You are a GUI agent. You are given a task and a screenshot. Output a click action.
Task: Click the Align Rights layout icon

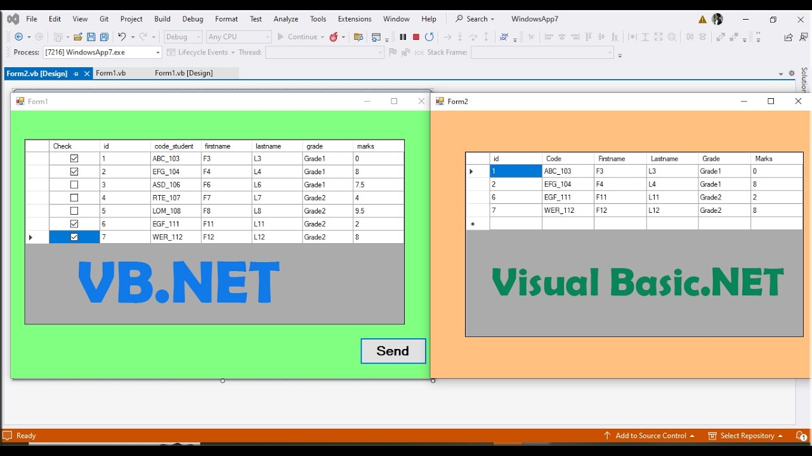point(575,37)
